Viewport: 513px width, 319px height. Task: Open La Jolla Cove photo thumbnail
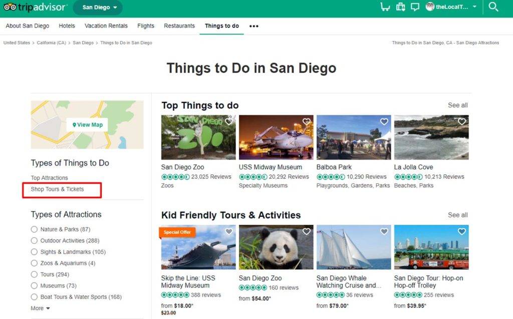pos(431,137)
